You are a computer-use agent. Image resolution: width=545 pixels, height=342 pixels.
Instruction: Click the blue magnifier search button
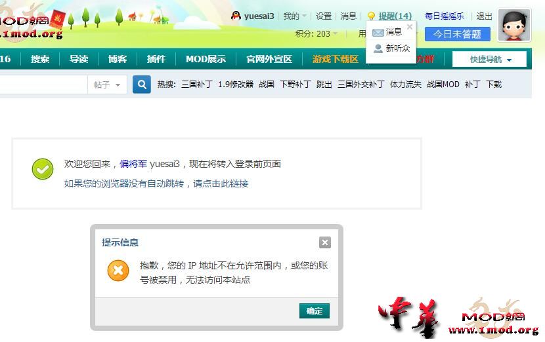pyautogui.click(x=142, y=85)
